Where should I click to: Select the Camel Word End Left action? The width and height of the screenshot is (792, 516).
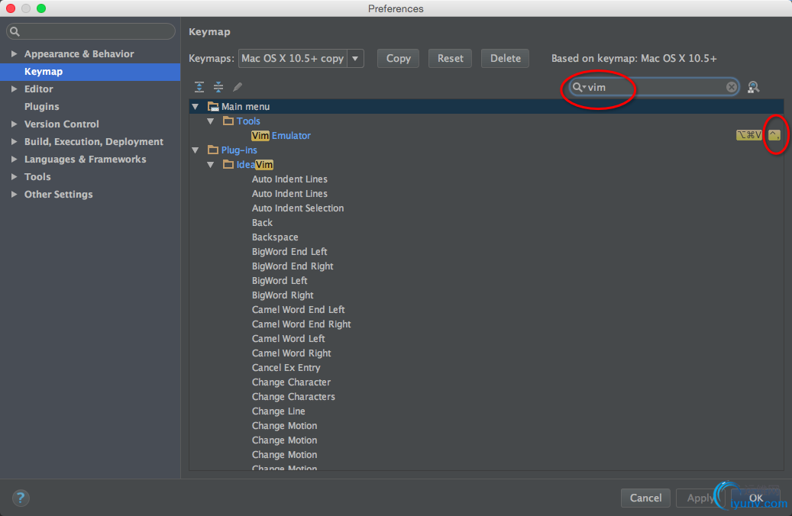click(299, 309)
